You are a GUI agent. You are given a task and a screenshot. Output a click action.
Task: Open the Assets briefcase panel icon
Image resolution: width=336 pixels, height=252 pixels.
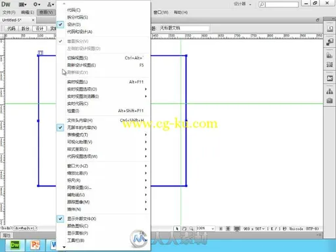[x=329, y=100]
